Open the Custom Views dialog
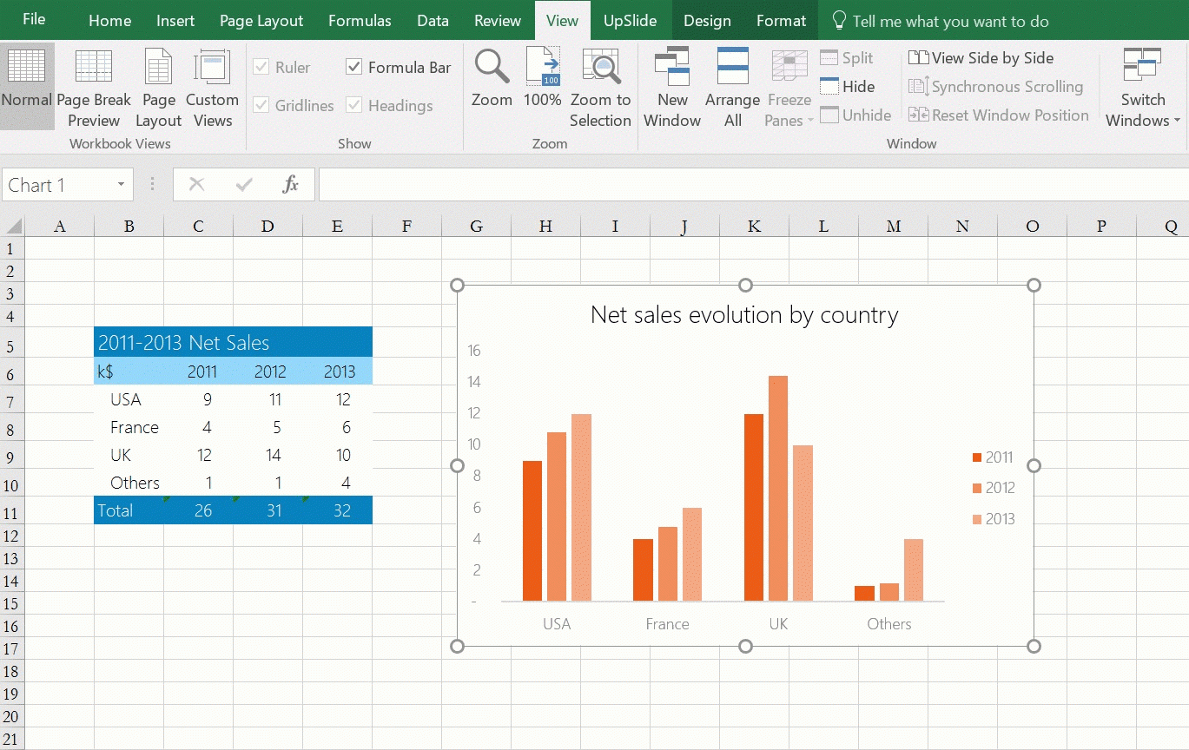The image size is (1189, 750). [x=212, y=87]
